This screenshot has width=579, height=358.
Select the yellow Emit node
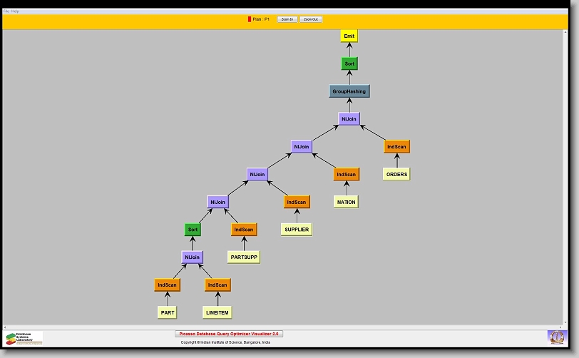coord(349,36)
